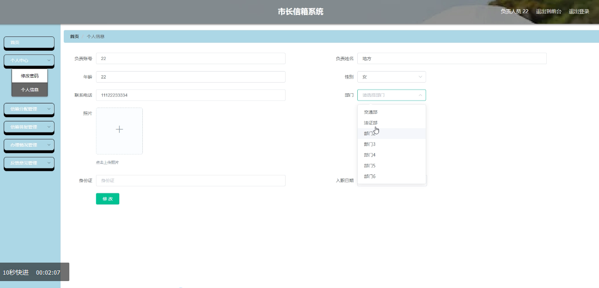The height and width of the screenshot is (288, 599).
Task: Click the chevron on 个人中心 to collapse it
Action: coord(48,60)
